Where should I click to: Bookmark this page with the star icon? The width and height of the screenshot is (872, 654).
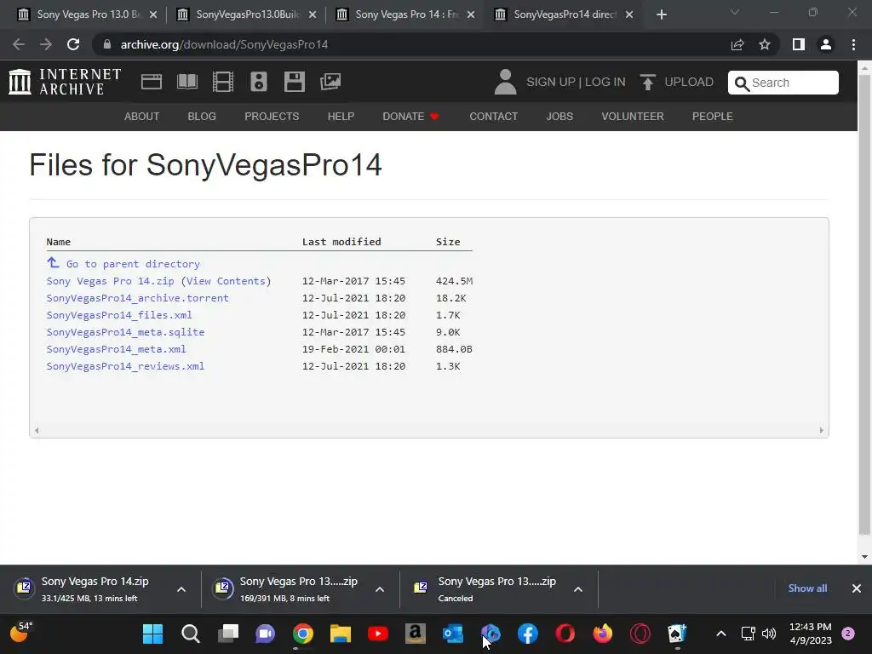[x=765, y=44]
